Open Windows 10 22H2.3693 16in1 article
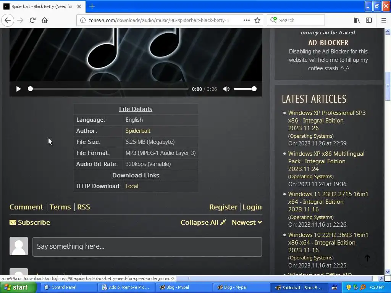Image resolution: width=391 pixels, height=293 pixels. (328, 242)
